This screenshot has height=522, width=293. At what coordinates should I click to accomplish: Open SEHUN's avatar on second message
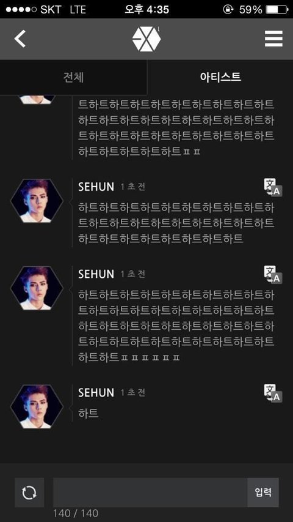click(37, 288)
